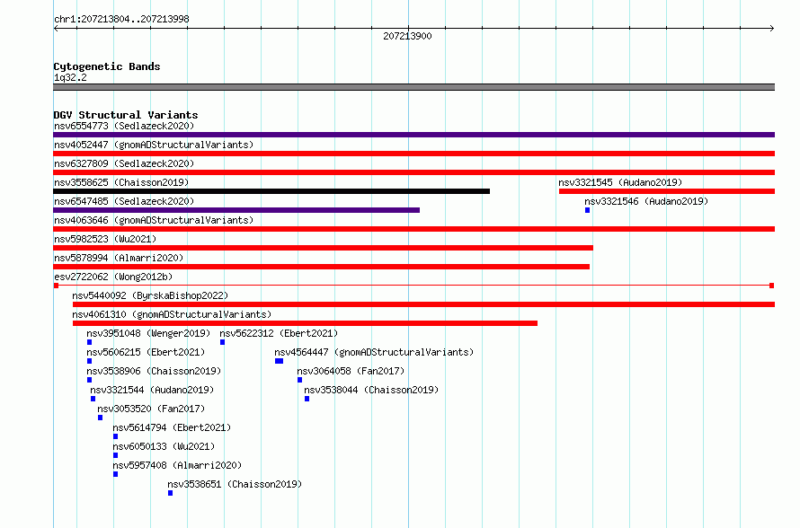
Task: Click the nsv6547485 (Sedlazeck2020) label
Action: (x=124, y=201)
